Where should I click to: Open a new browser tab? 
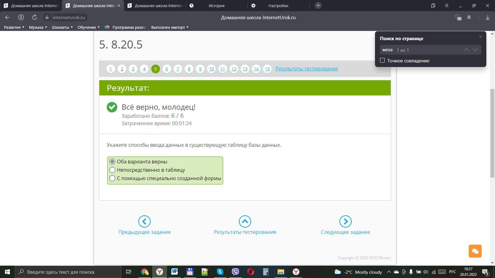318,6
